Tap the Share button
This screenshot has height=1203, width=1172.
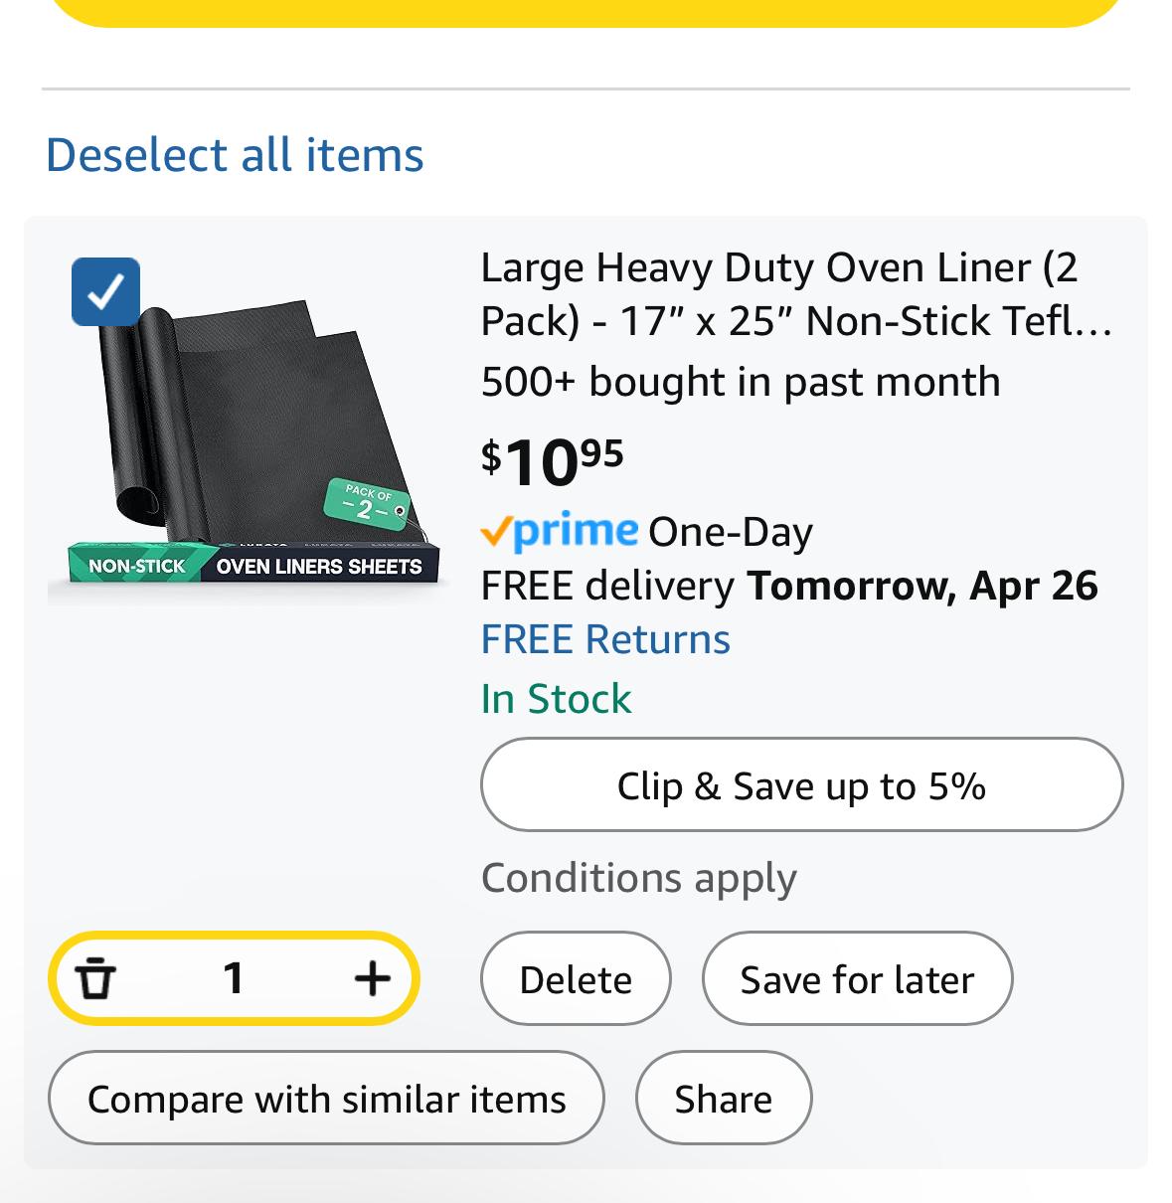[724, 1099]
